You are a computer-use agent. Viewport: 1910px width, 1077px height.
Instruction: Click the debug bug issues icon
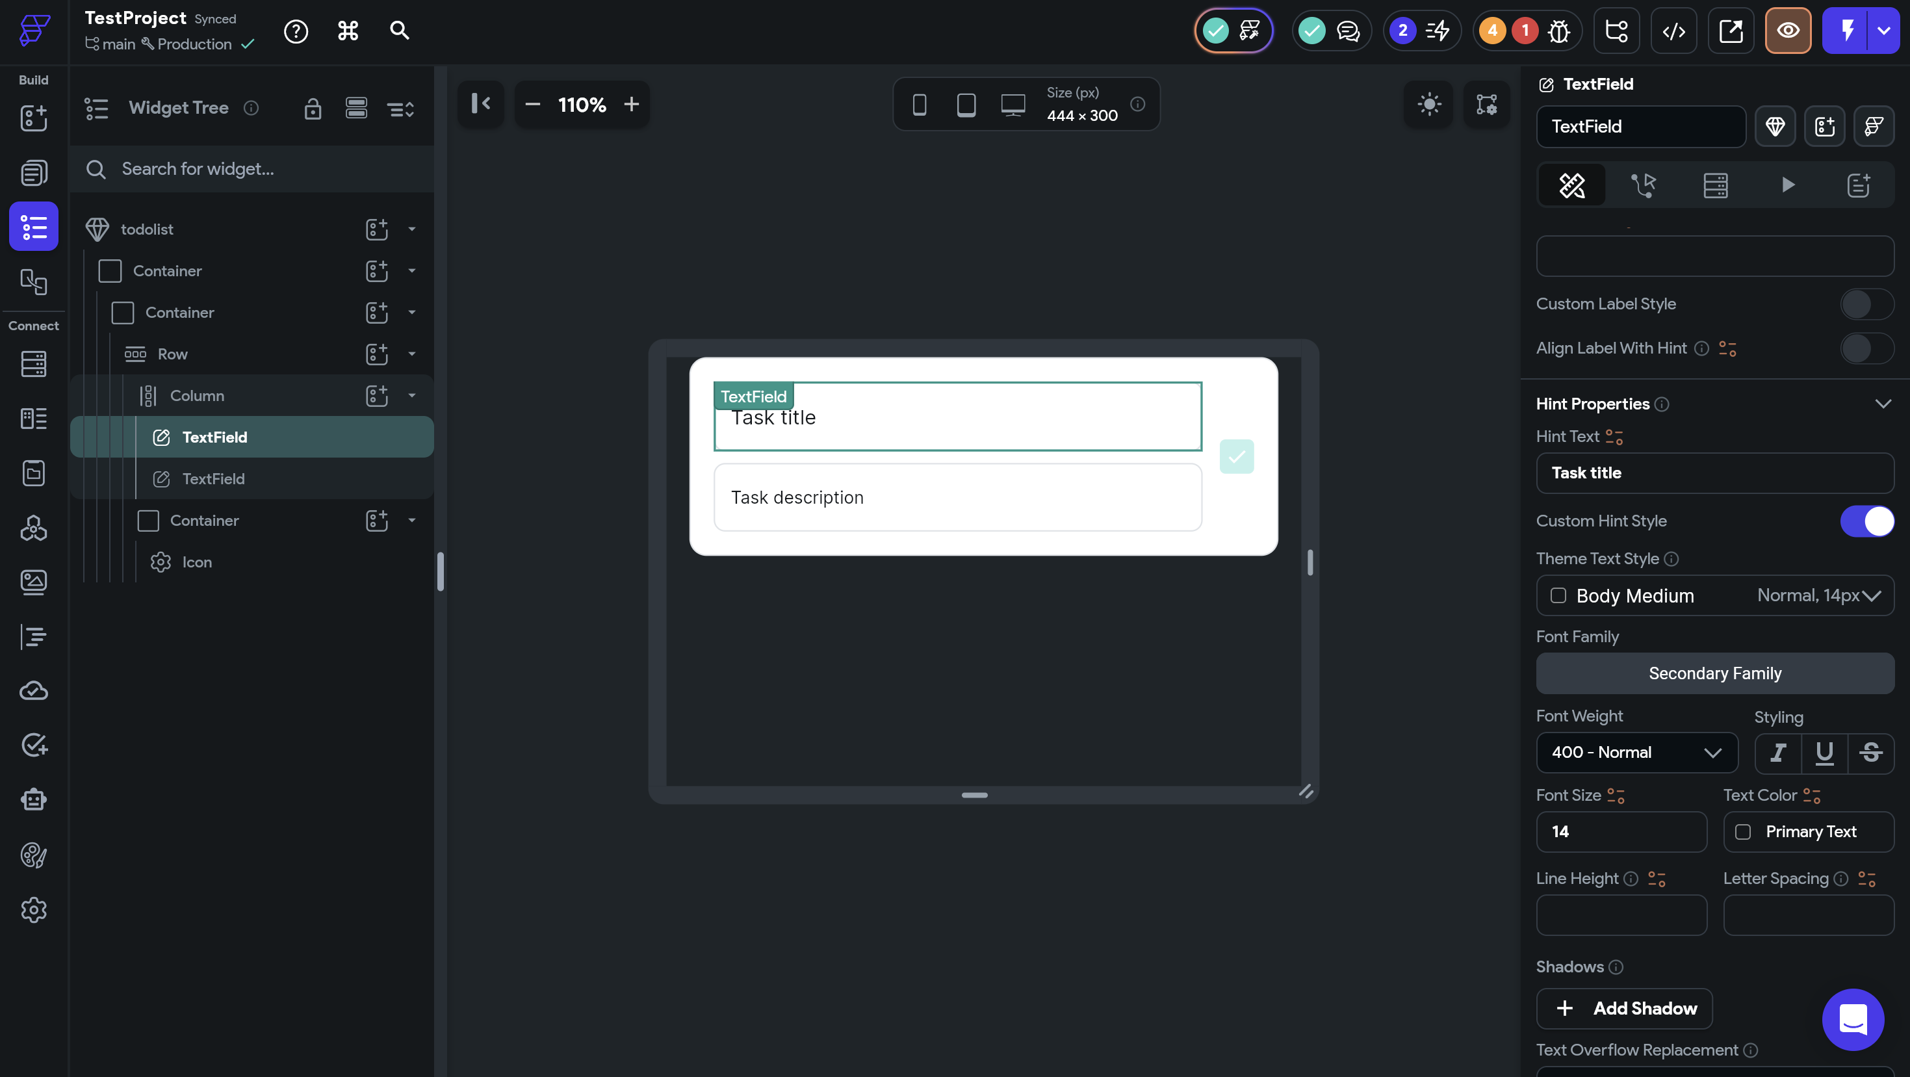pyautogui.click(x=1559, y=31)
